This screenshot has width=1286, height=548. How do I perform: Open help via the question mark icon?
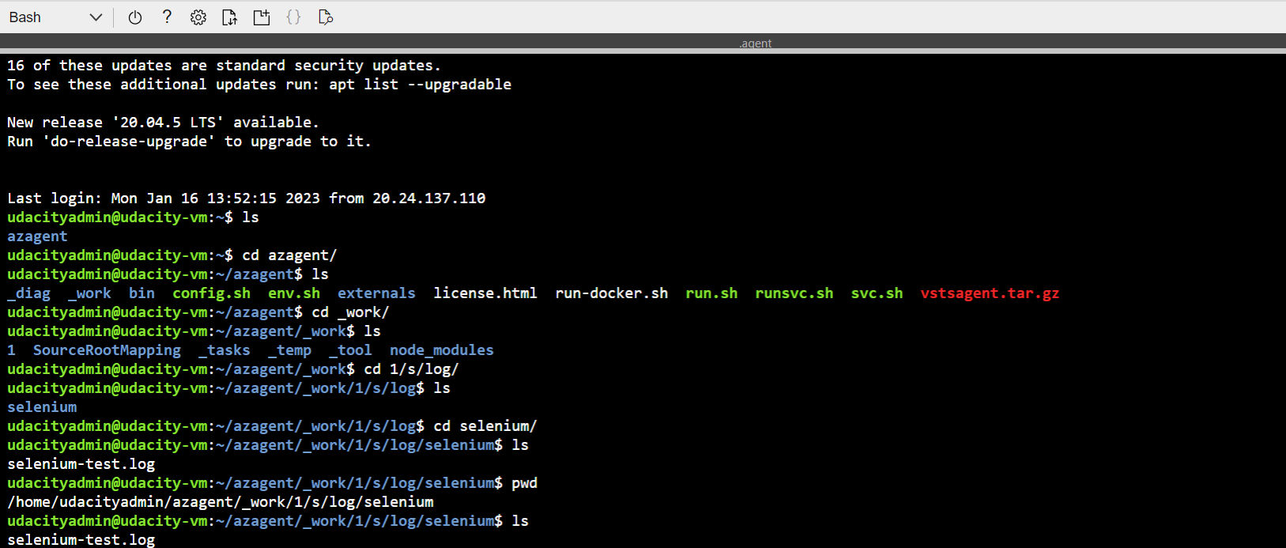pyautogui.click(x=167, y=17)
